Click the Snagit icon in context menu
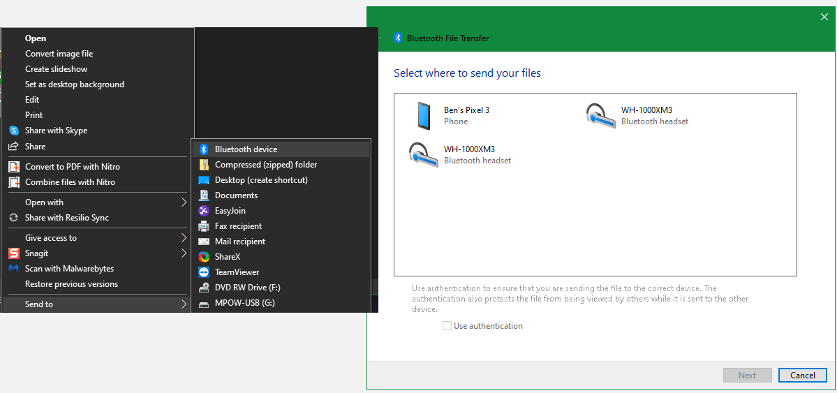The width and height of the screenshot is (837, 393). click(x=14, y=253)
